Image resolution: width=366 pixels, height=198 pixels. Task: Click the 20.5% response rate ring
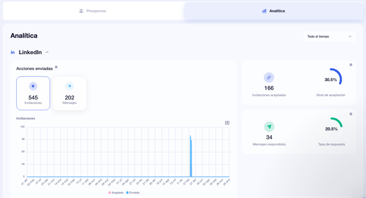pos(331,129)
